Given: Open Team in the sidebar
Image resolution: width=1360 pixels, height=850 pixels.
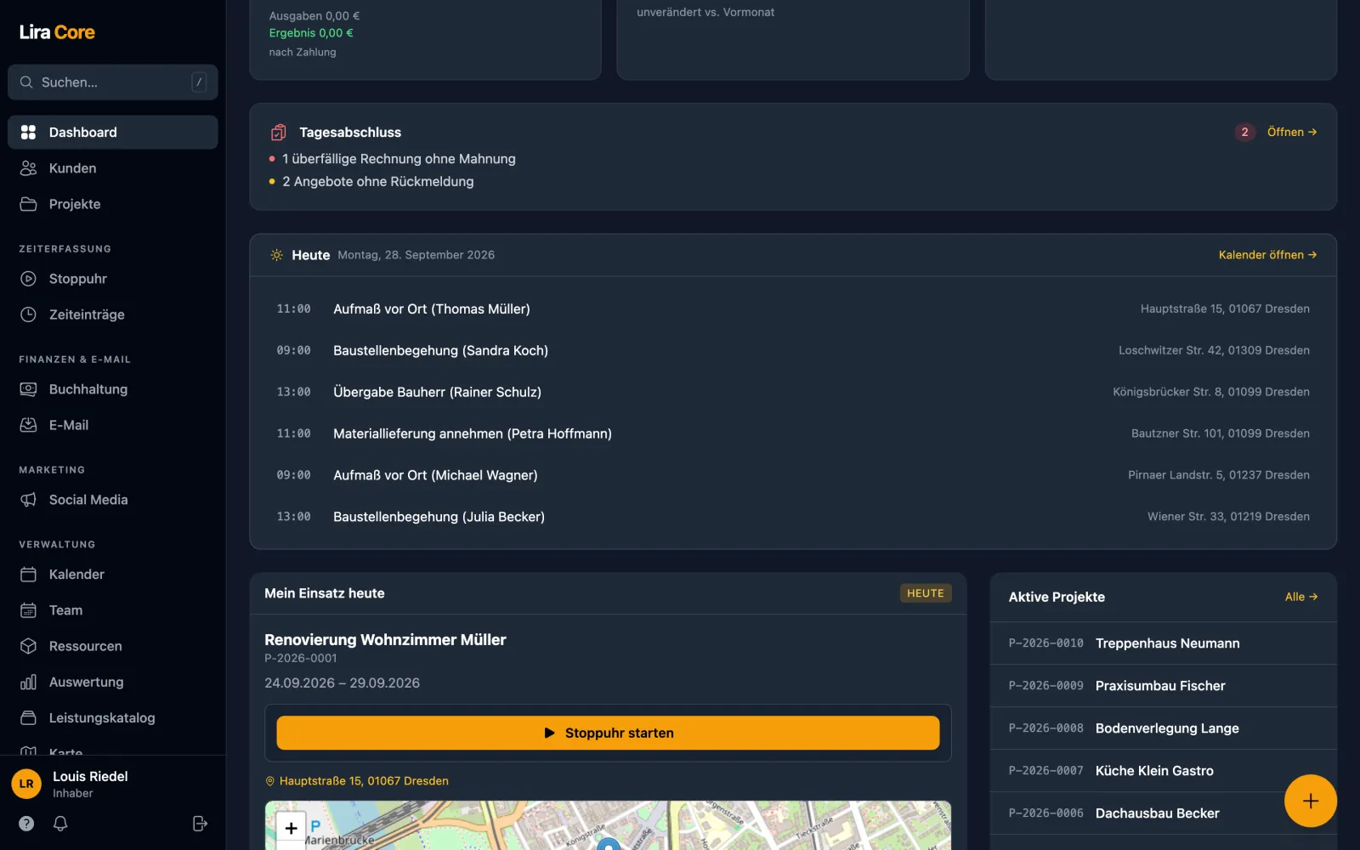Looking at the screenshot, I should click(x=113, y=610).
